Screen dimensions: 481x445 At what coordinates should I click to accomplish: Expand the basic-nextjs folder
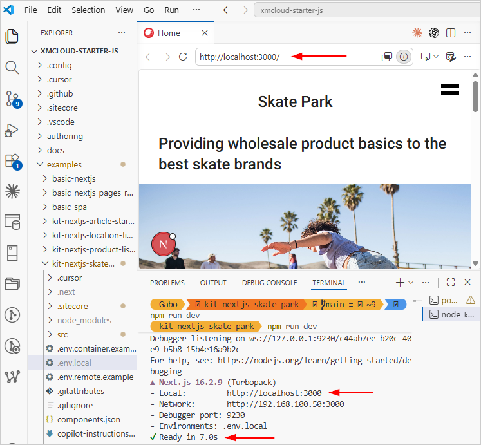pos(45,178)
